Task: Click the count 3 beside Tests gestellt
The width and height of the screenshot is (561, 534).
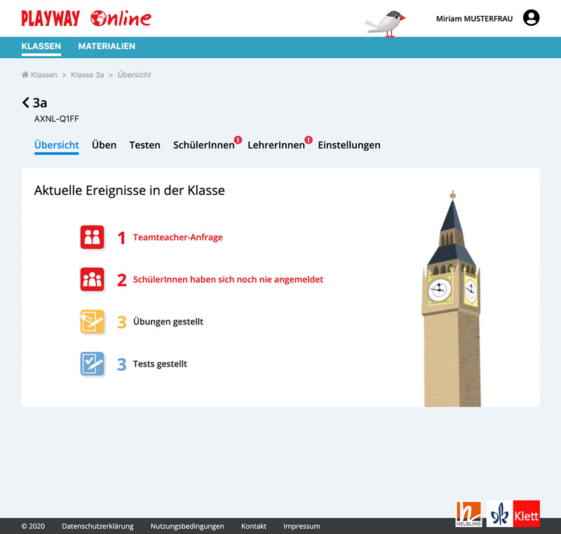Action: click(x=121, y=364)
